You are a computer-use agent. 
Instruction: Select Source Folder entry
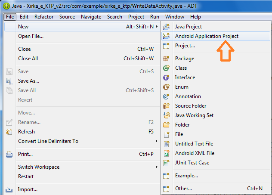click(x=216, y=106)
